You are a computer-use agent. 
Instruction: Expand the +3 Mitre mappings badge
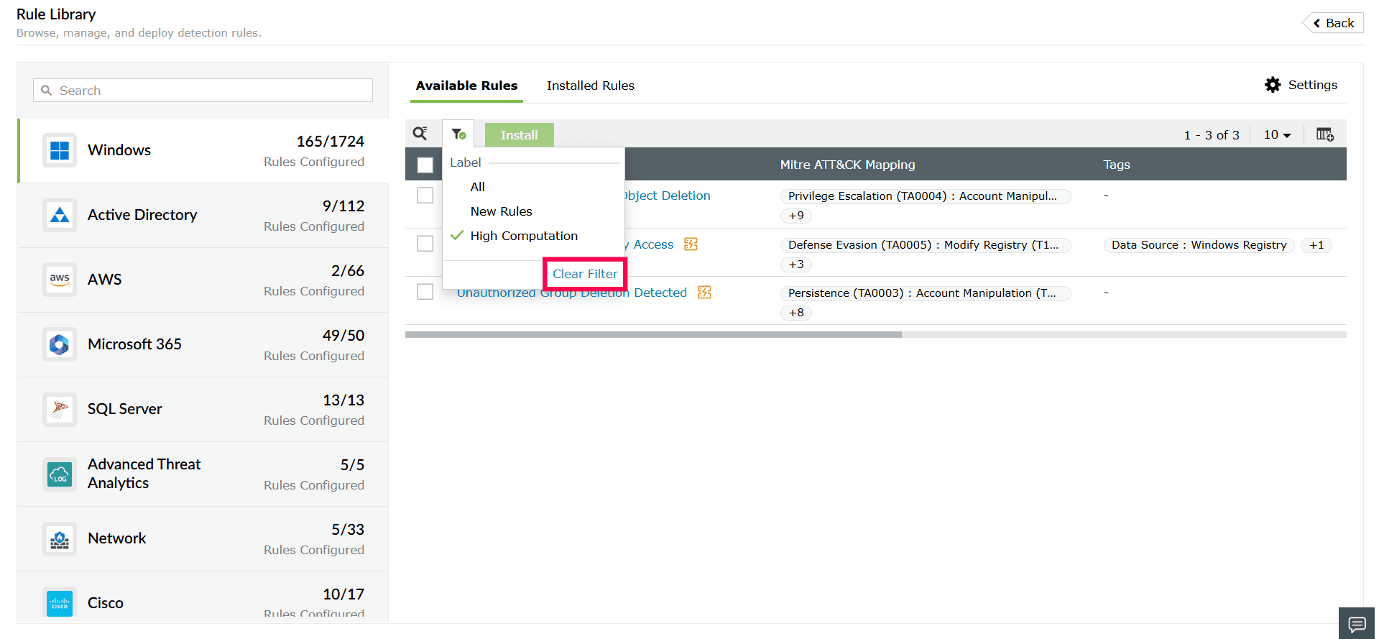click(796, 265)
